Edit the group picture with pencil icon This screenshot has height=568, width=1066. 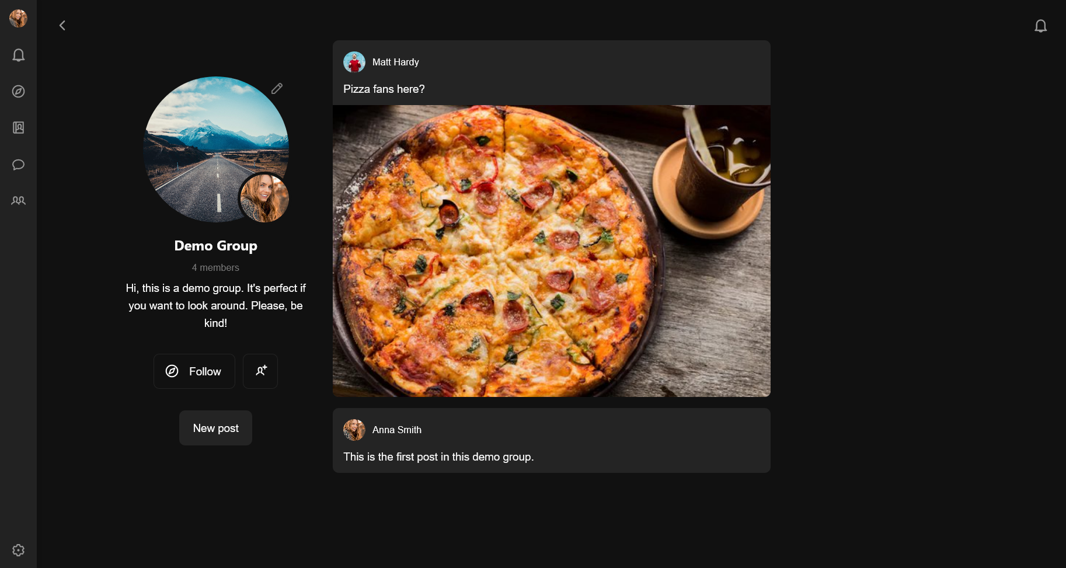277,89
